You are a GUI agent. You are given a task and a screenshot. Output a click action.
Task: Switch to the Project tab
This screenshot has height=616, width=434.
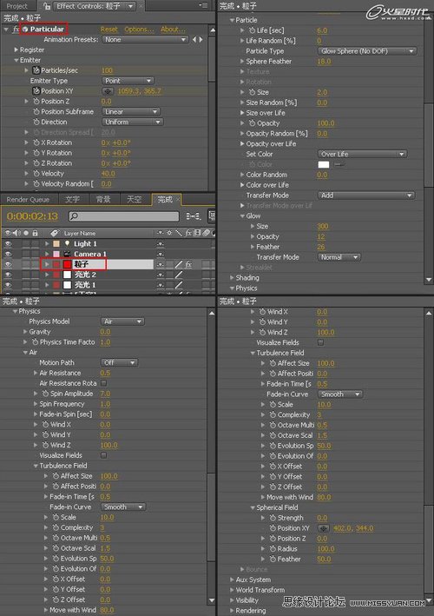pos(16,6)
